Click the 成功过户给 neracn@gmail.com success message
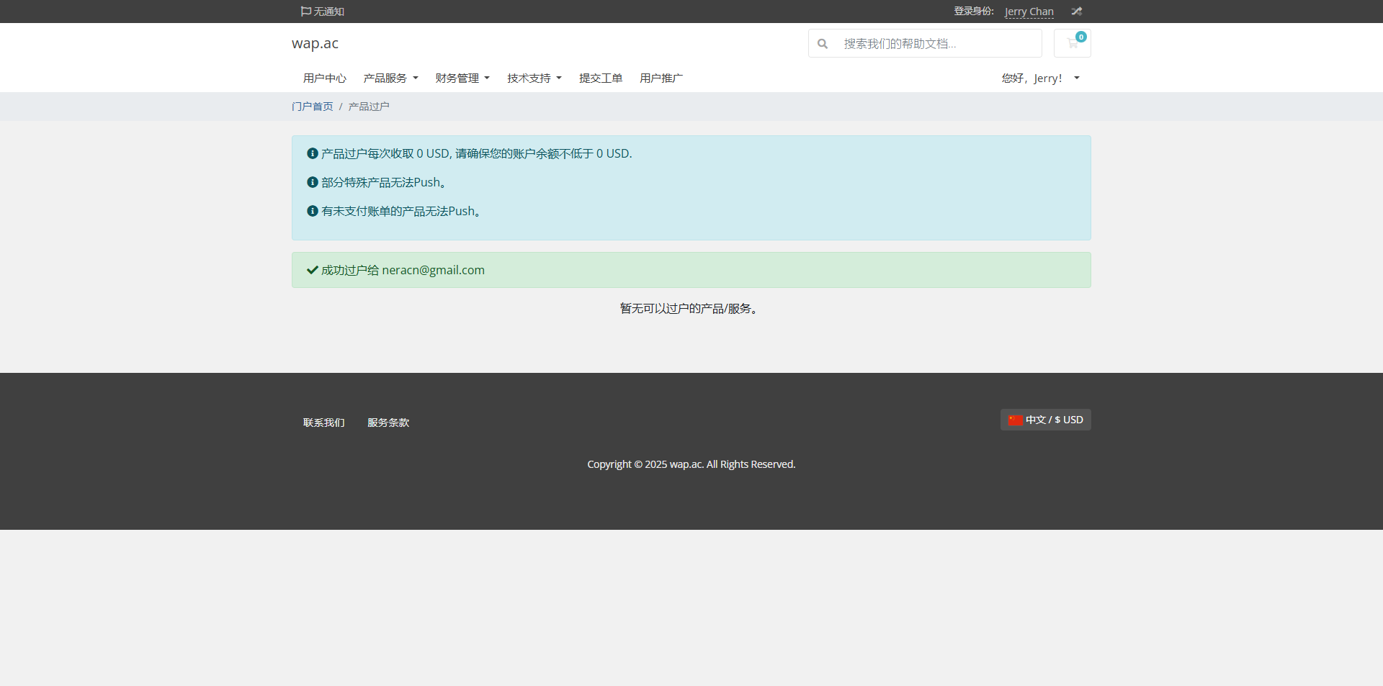The width and height of the screenshot is (1383, 686). point(691,270)
